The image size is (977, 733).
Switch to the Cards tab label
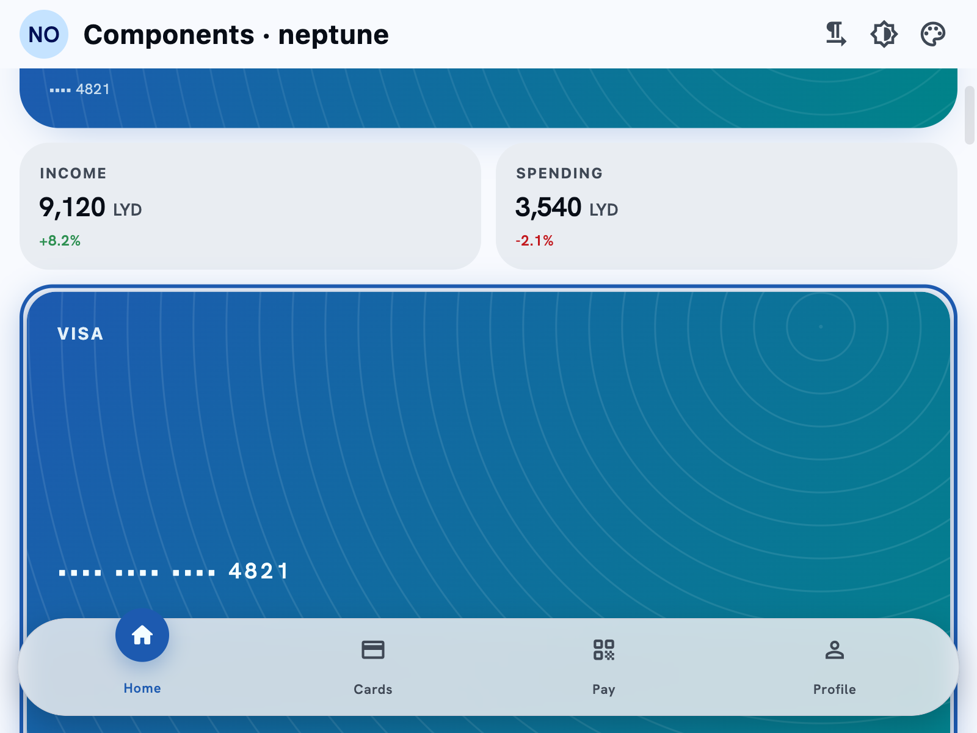click(373, 690)
